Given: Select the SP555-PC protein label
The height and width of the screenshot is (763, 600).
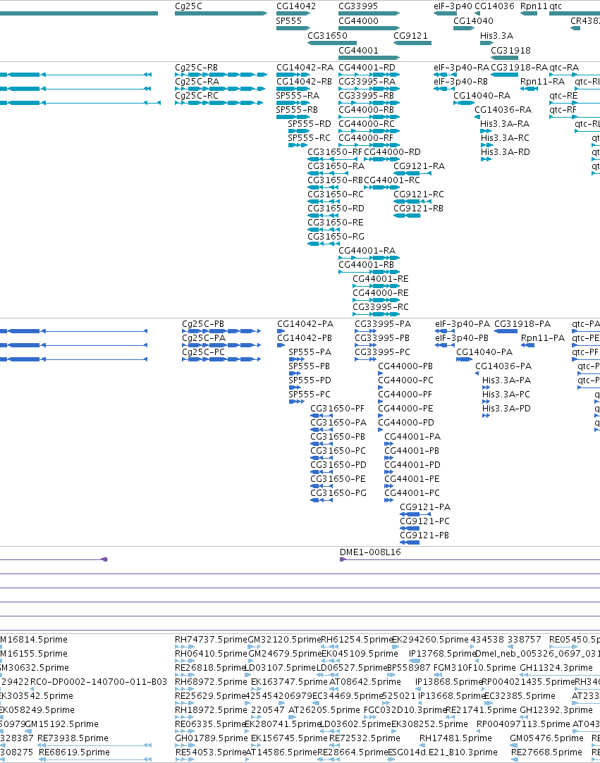Looking at the screenshot, I should [x=310, y=394].
